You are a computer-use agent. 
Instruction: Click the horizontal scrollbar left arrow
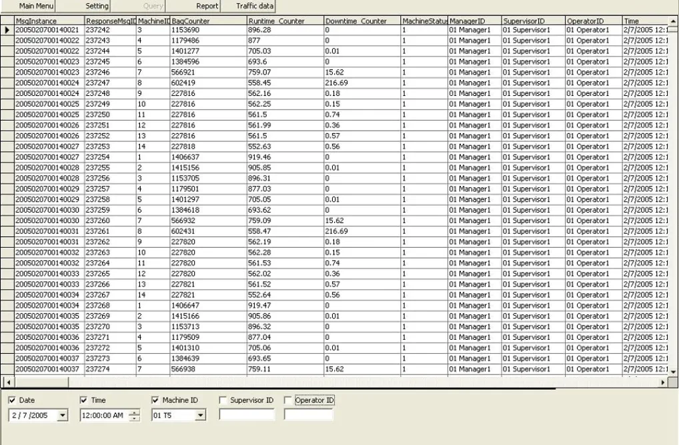pyautogui.click(x=7, y=382)
